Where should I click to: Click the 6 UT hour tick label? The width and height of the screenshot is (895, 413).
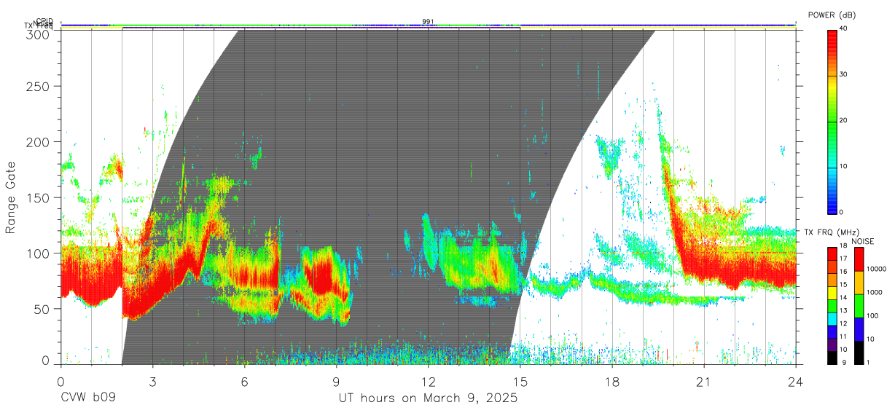244,382
